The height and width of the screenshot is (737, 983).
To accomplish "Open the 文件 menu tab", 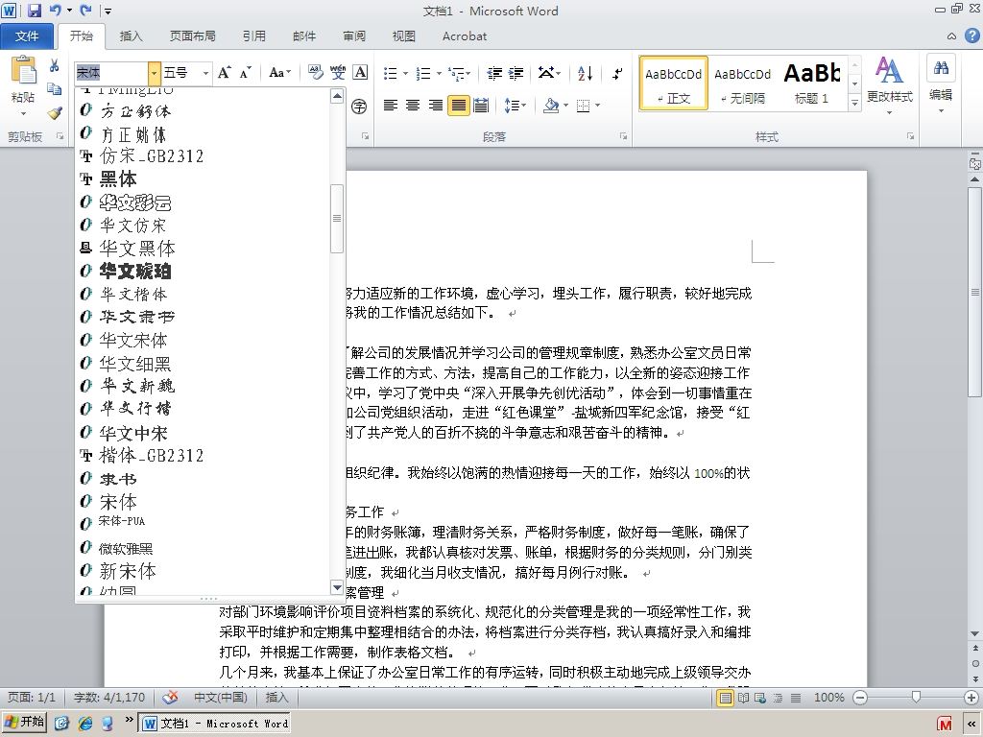I will click(27, 36).
